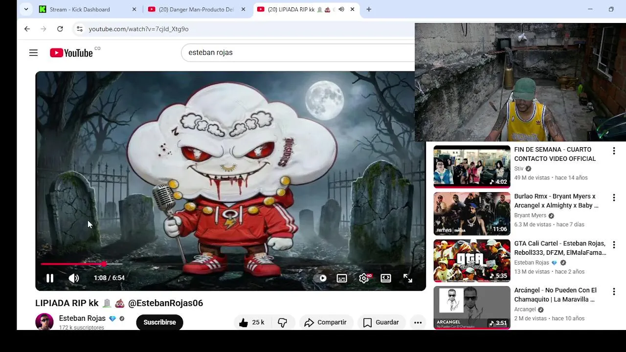This screenshot has width=626, height=352.
Task: Open Burlao Rmx video thumbnail
Action: point(472,214)
